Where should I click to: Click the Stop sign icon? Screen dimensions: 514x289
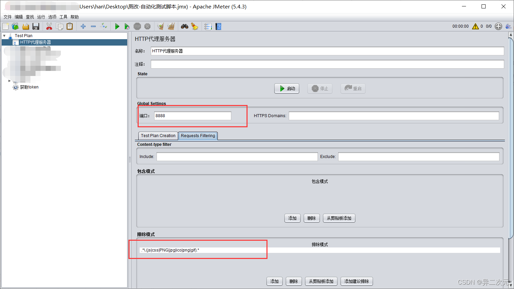[137, 26]
